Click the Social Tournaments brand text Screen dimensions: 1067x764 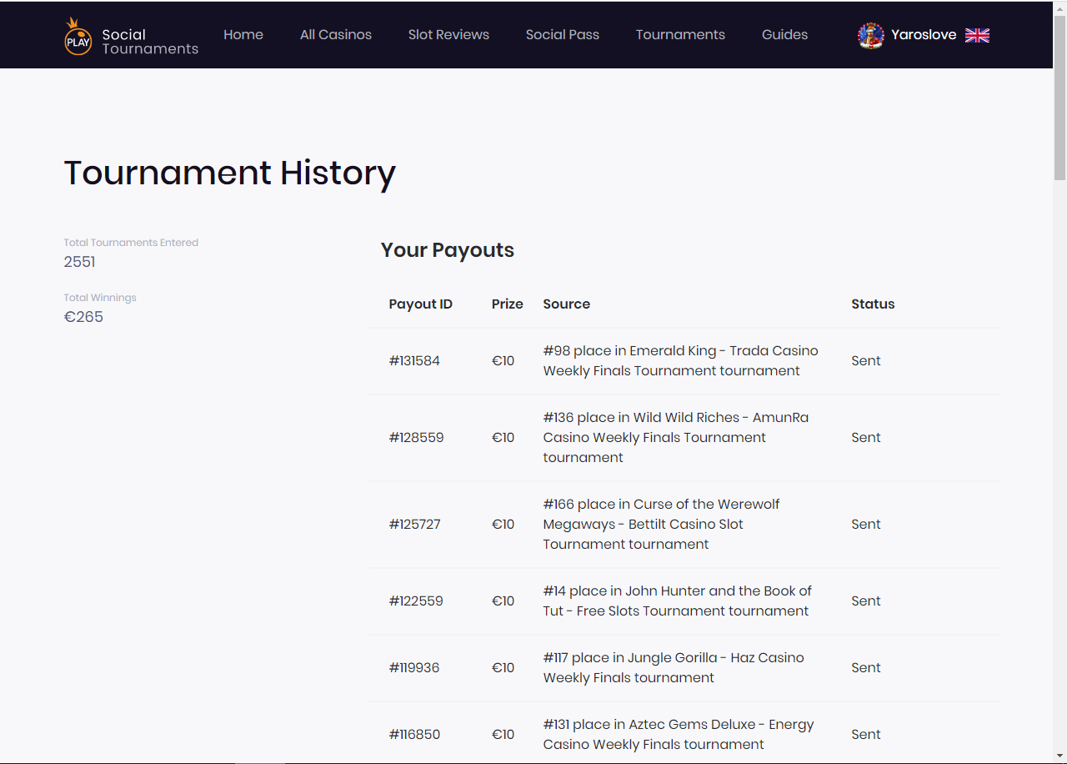click(x=150, y=42)
